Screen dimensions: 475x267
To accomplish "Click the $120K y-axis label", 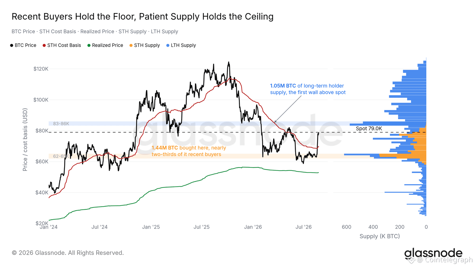I will pyautogui.click(x=41, y=69).
